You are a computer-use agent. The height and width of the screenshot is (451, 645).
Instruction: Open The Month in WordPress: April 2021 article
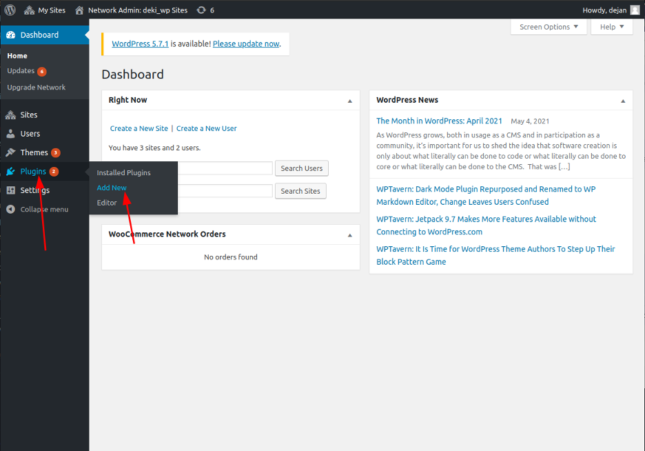(x=439, y=121)
